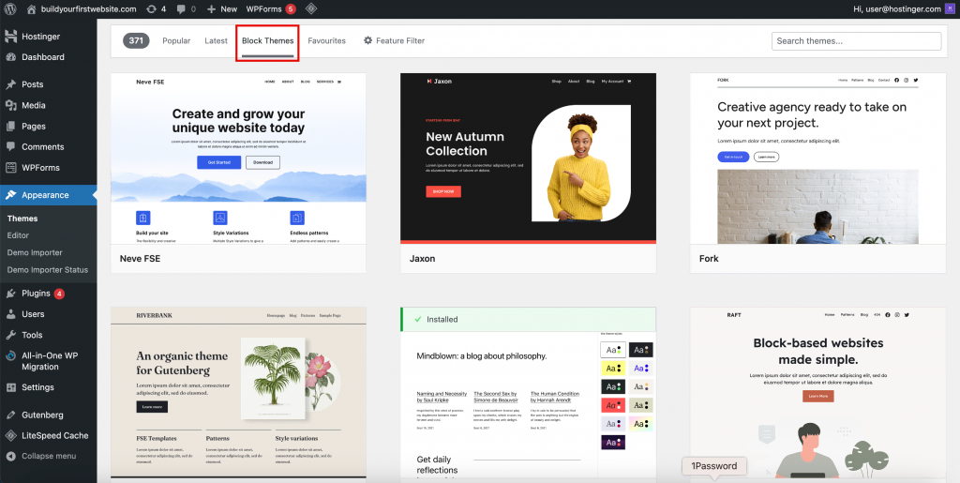Collapse the sidebar menu
Viewport: 960px width, 483px height.
48,456
